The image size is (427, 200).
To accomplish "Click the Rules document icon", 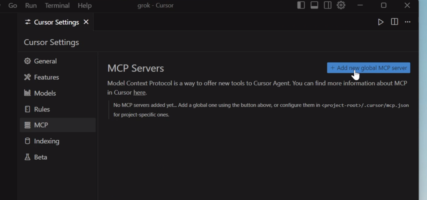I will pyautogui.click(x=27, y=109).
